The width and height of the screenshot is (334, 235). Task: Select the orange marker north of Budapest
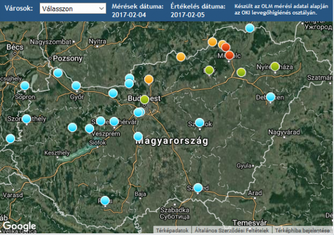click(149, 79)
